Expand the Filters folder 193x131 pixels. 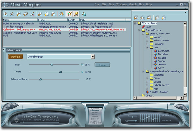(147, 78)
